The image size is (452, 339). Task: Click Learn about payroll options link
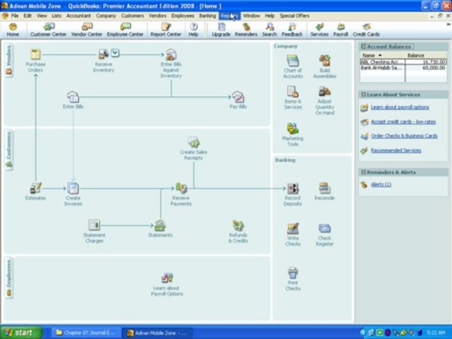(x=400, y=107)
